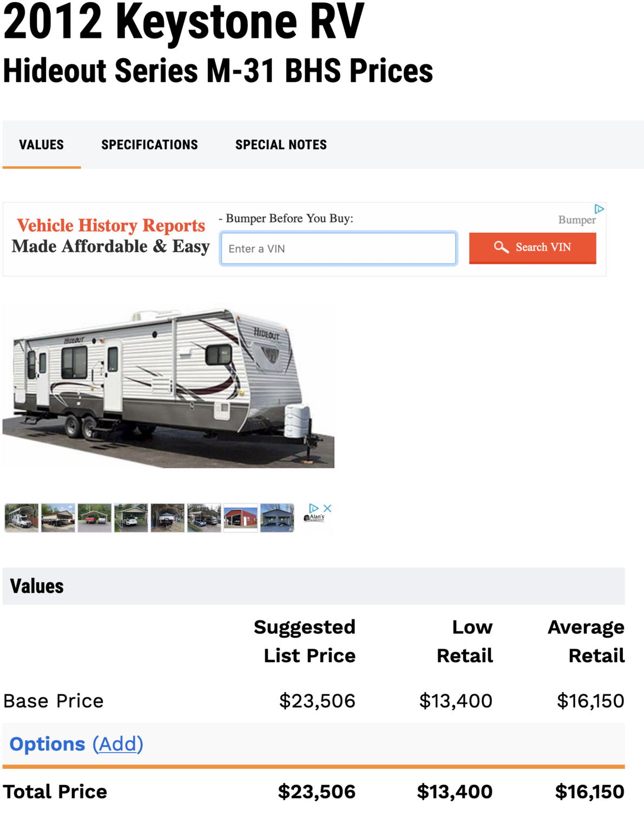Image resolution: width=644 pixels, height=831 pixels.
Task: Click the red truck carport thumbnail
Action: tap(95, 518)
